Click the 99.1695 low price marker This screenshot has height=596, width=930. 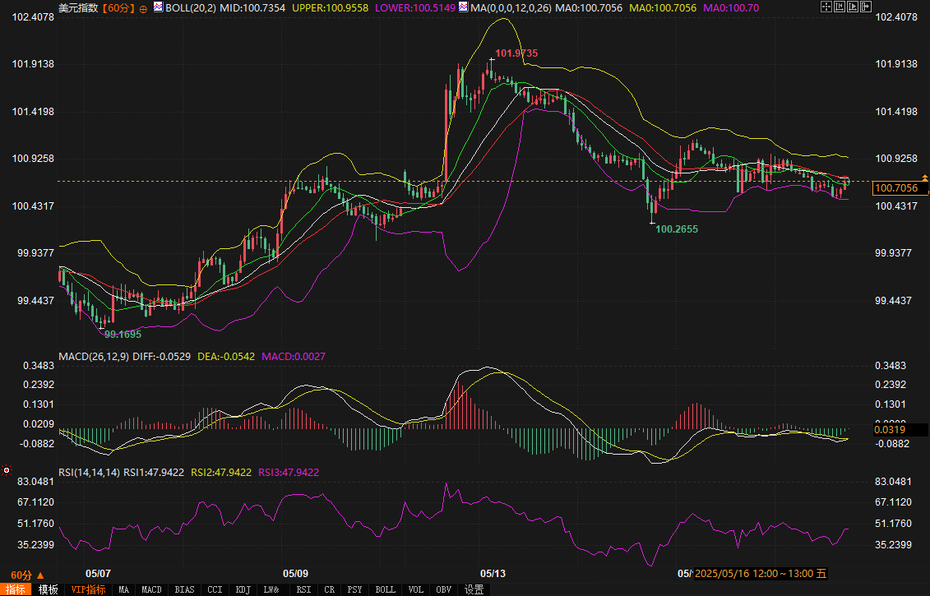tap(123, 335)
